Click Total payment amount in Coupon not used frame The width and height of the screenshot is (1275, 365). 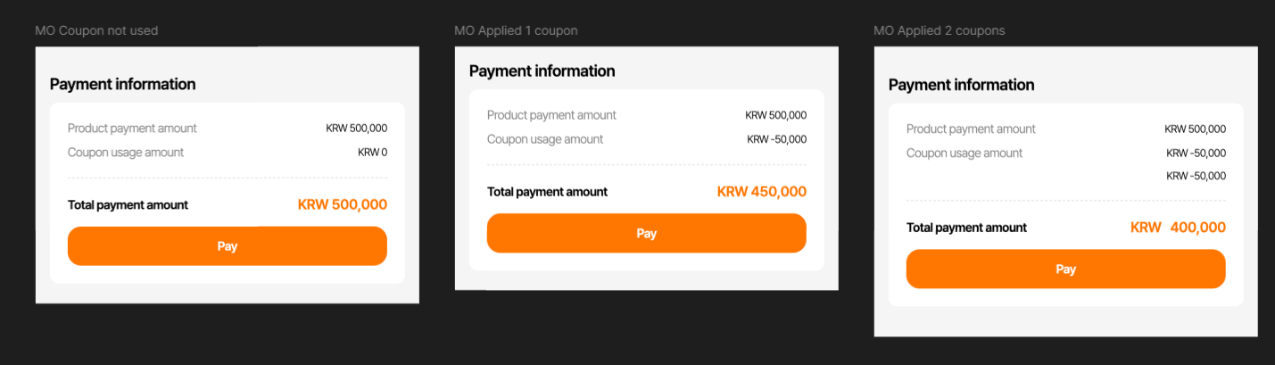128,205
